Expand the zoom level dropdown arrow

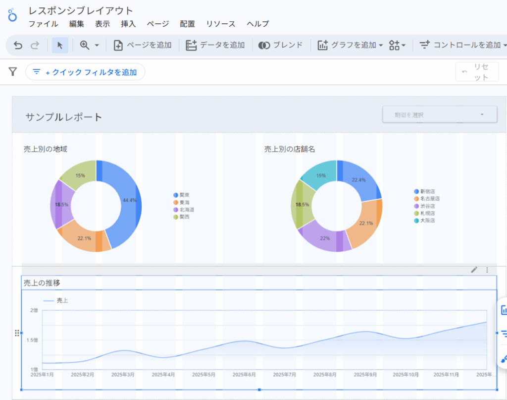tap(97, 45)
